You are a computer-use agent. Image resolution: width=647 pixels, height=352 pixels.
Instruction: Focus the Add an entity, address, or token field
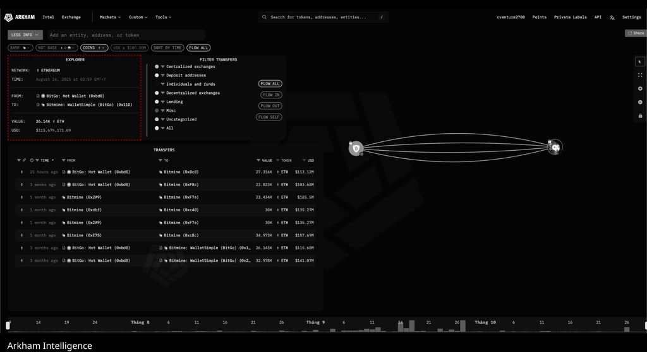click(x=126, y=35)
